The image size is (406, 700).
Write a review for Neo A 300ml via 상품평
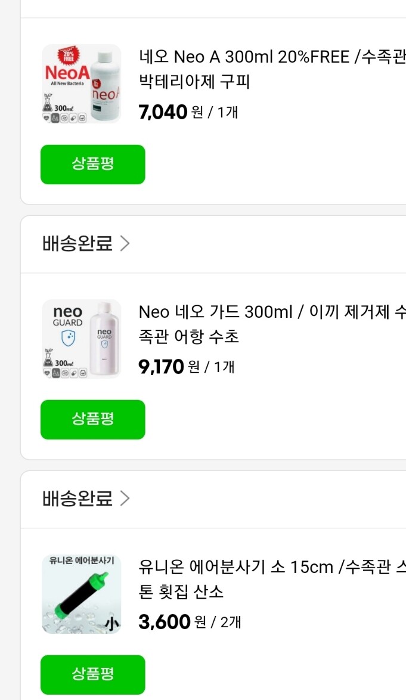[x=92, y=165]
